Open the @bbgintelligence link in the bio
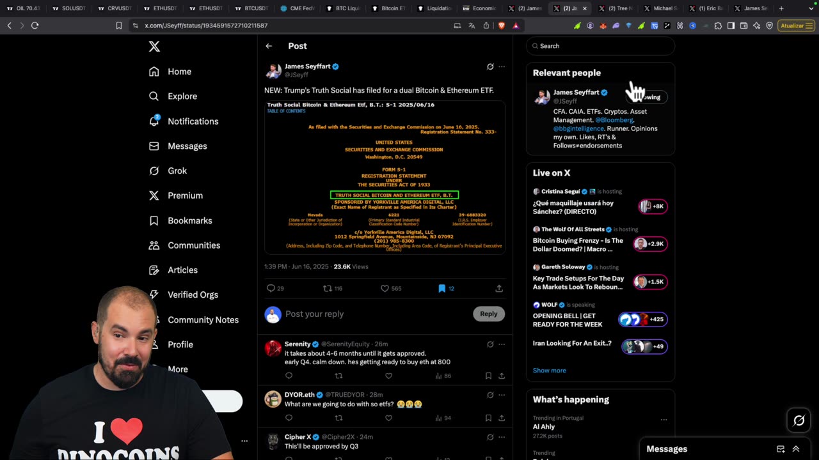 pos(578,128)
